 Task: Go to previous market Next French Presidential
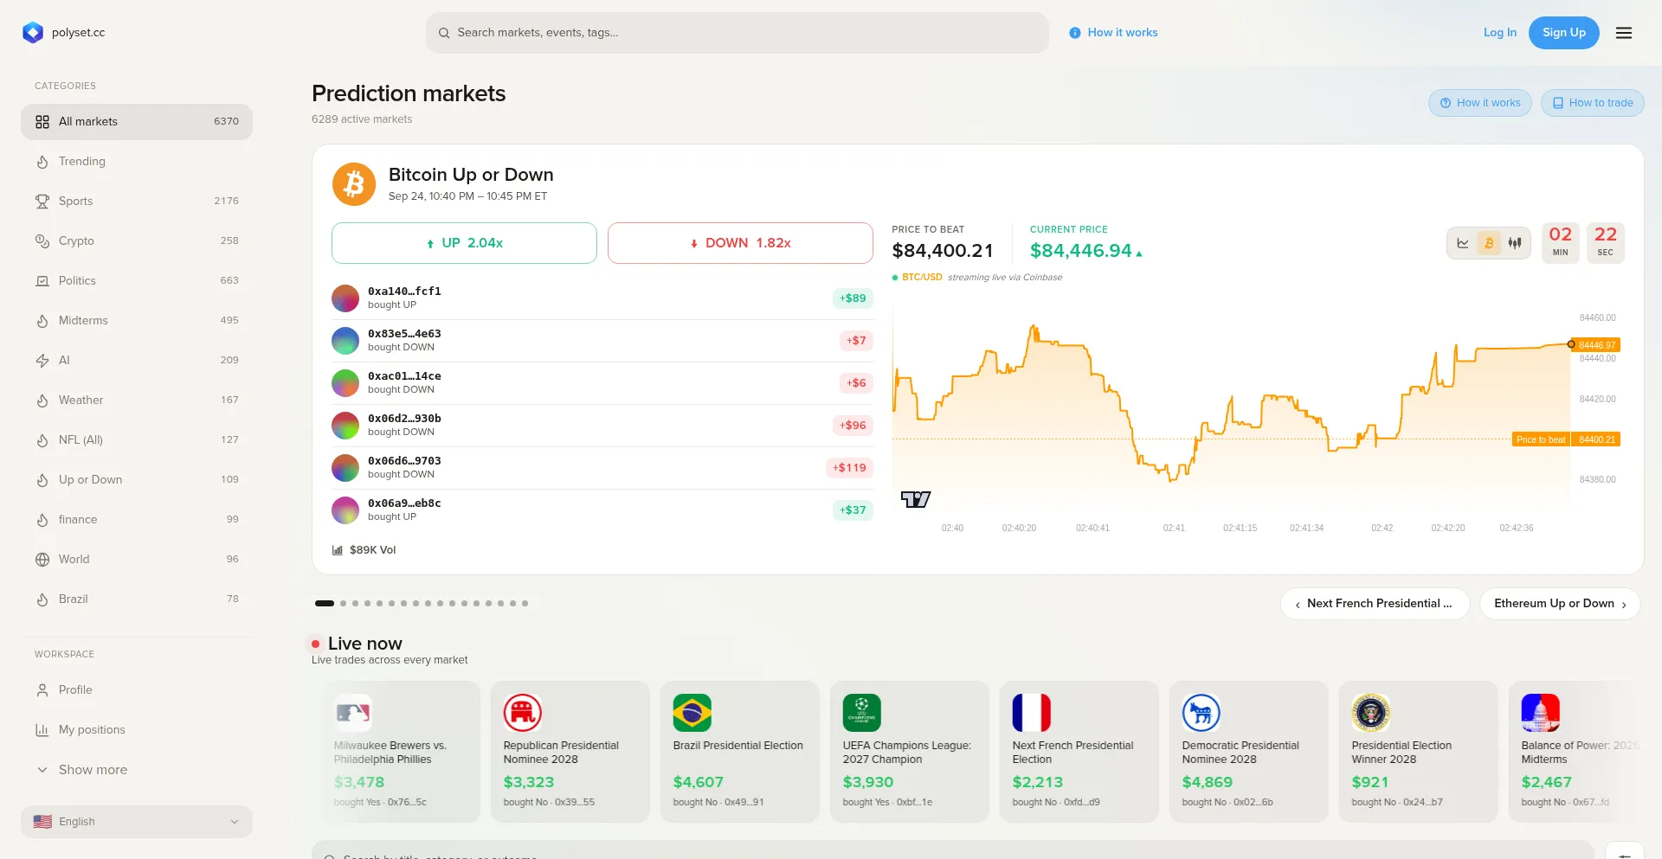pos(1375,604)
